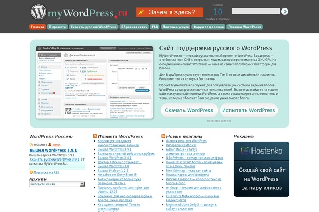Open the Форум поддержки menu item

point(208,27)
